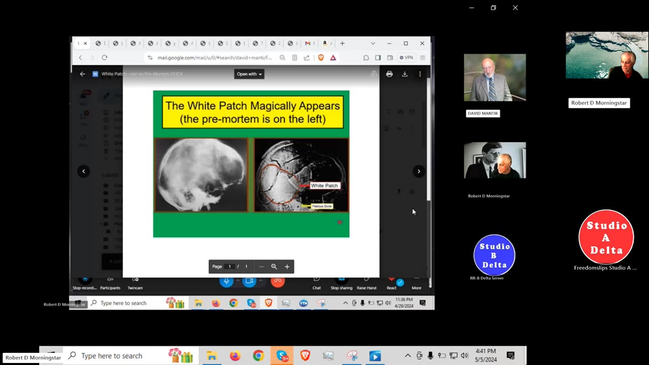The image size is (649, 365).
Task: Open the 'Open with' dropdown
Action: click(249, 74)
